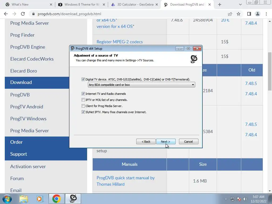Open Activation server sidebar link

click(28, 167)
